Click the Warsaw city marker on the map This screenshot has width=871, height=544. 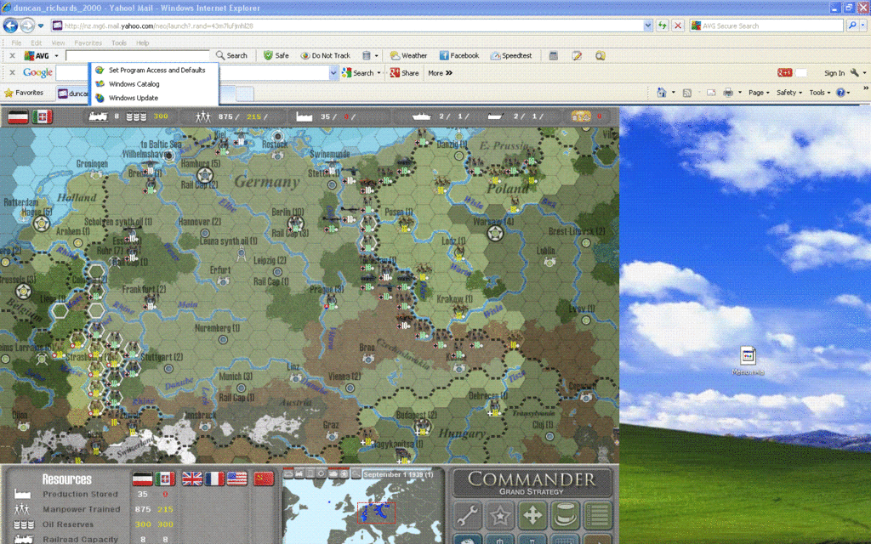(x=495, y=233)
